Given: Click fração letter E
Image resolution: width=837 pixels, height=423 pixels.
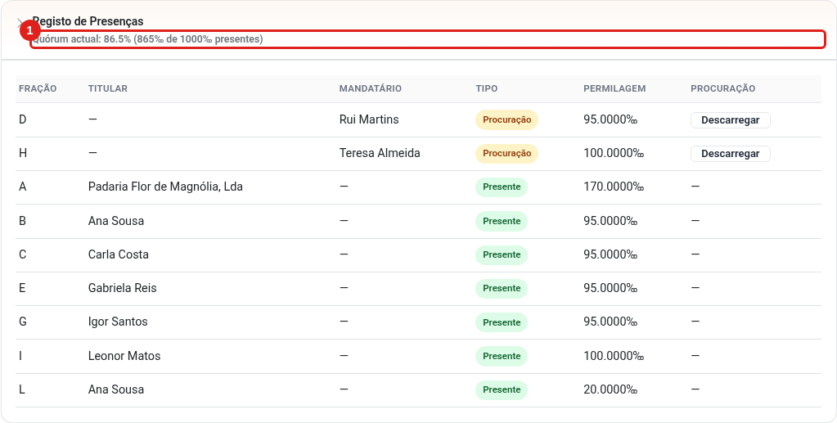Looking at the screenshot, I should coord(22,288).
